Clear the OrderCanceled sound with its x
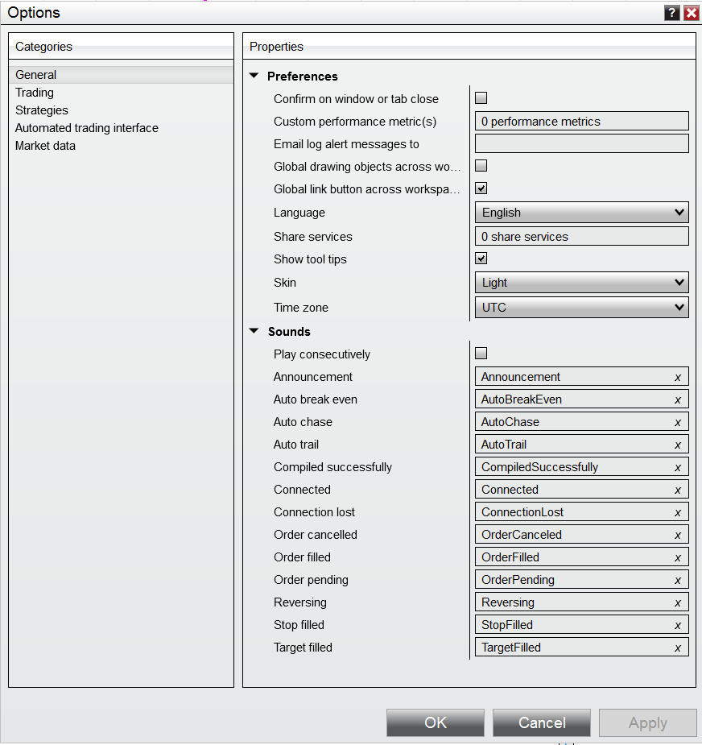The image size is (702, 745). click(678, 535)
